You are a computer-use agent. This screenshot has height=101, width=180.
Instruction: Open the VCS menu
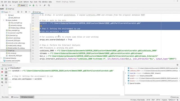40,2
